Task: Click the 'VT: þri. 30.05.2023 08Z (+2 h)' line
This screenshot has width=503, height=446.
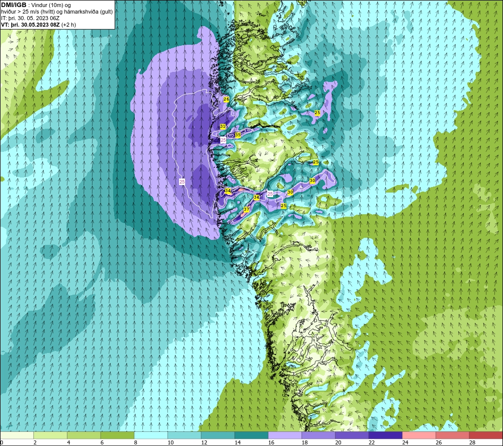Action: point(39,25)
